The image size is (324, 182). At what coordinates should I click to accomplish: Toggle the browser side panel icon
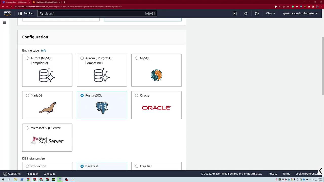point(313,7)
